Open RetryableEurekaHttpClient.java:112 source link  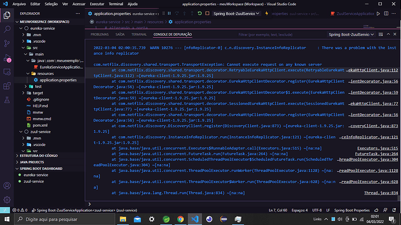[372, 70]
